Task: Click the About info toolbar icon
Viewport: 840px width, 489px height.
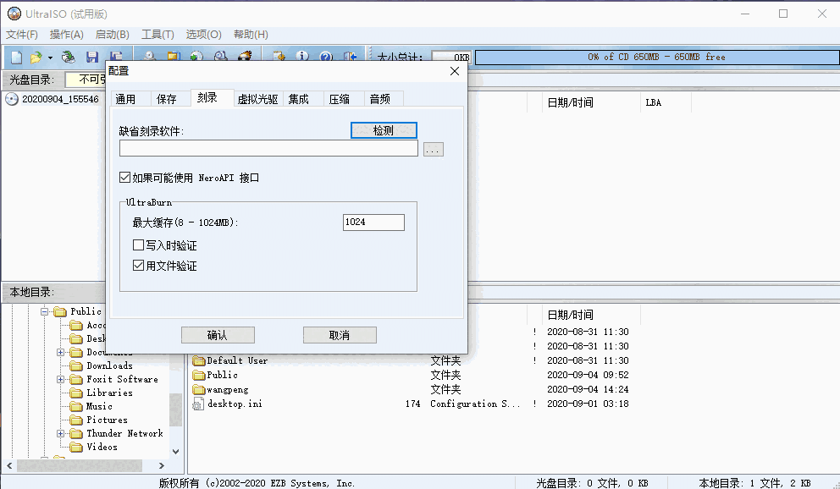Action: [302, 57]
